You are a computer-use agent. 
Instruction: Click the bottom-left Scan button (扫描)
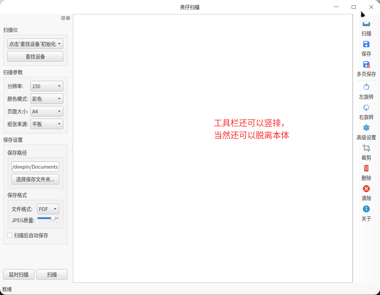pos(52,274)
